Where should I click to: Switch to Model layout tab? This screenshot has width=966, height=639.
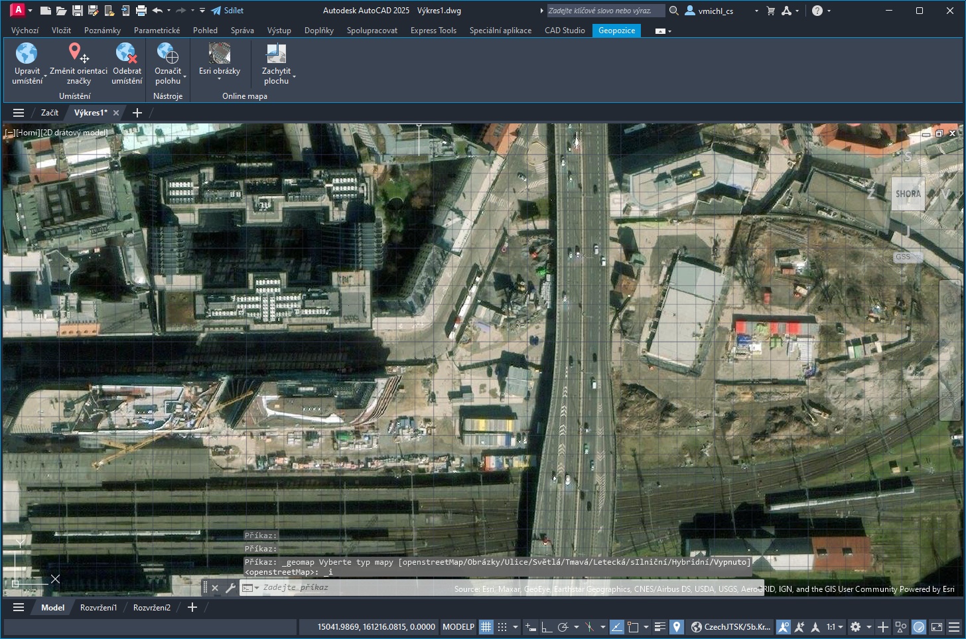coord(53,607)
